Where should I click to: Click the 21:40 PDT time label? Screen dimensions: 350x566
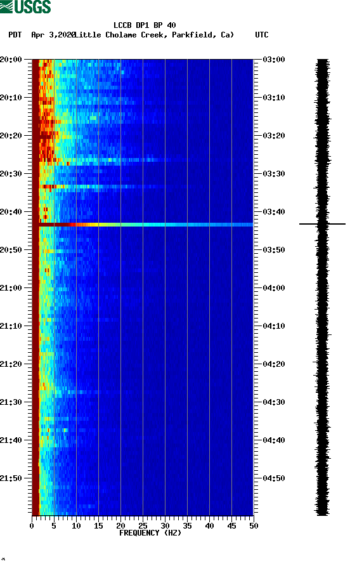(11, 440)
